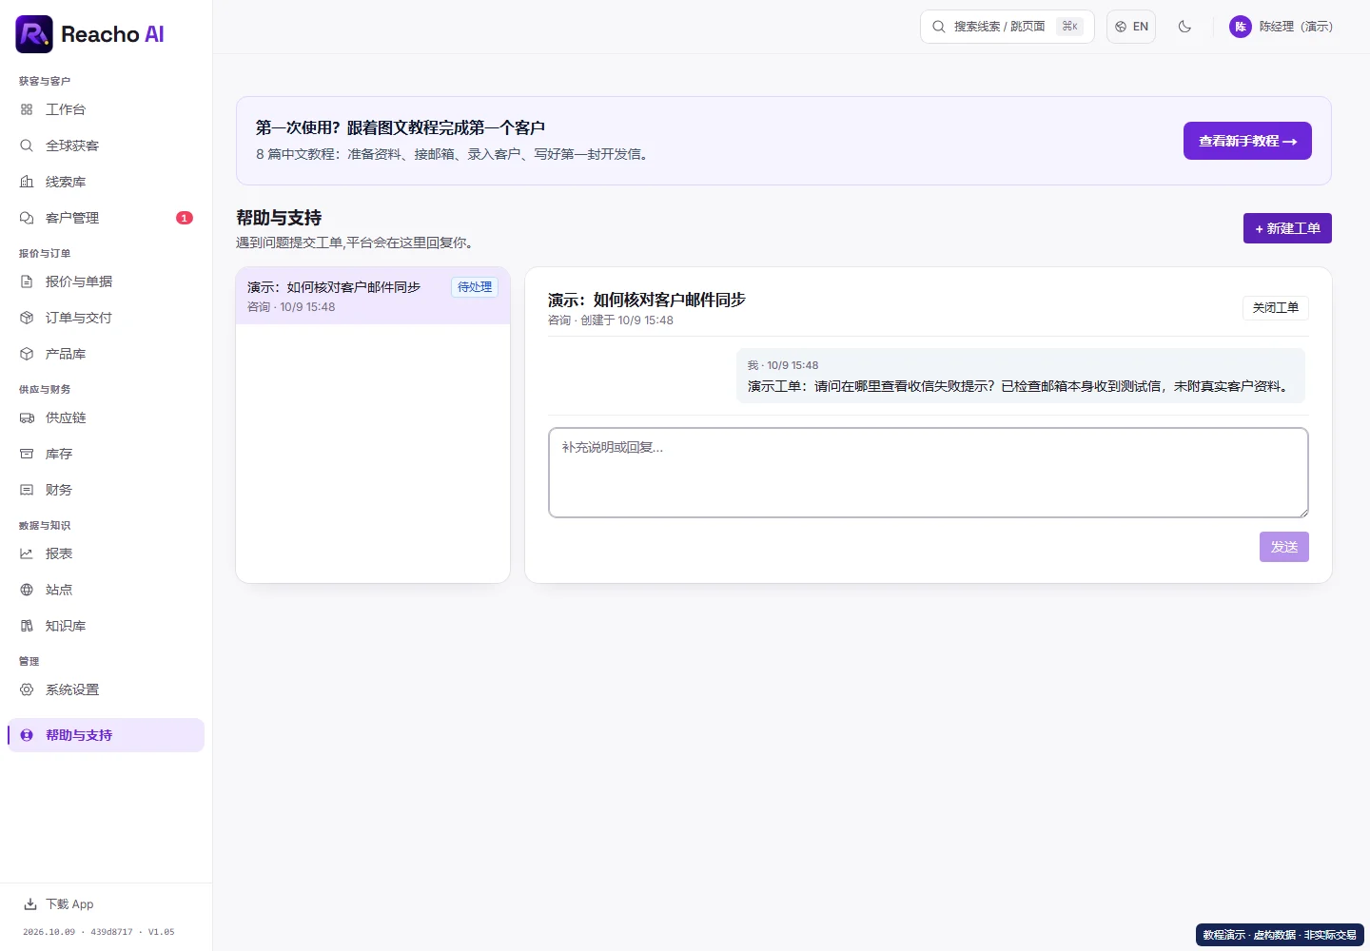This screenshot has height=951, width=1370.
Task: Open 工作台 dashboard icon in sidebar
Action: 27,109
